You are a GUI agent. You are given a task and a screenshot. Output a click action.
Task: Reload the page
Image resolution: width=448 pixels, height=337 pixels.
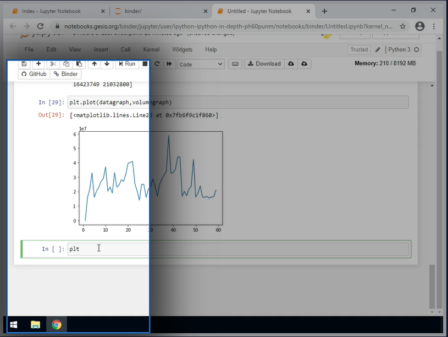pos(40,26)
